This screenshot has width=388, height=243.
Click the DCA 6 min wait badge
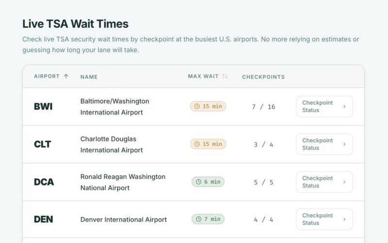coord(208,182)
